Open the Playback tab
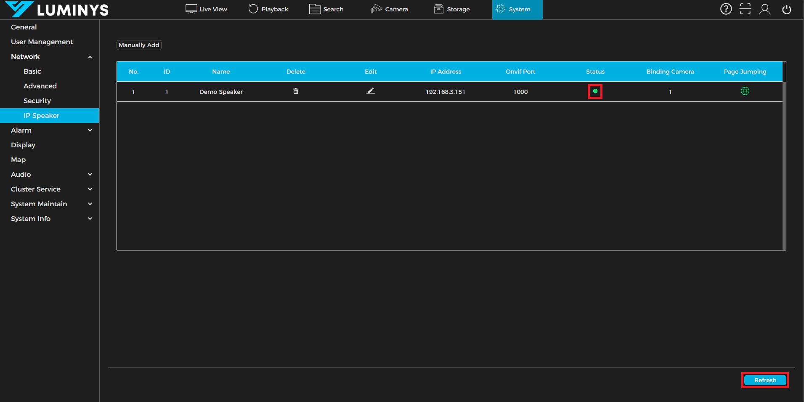Screen dimensions: 804x402 click(x=268, y=9)
